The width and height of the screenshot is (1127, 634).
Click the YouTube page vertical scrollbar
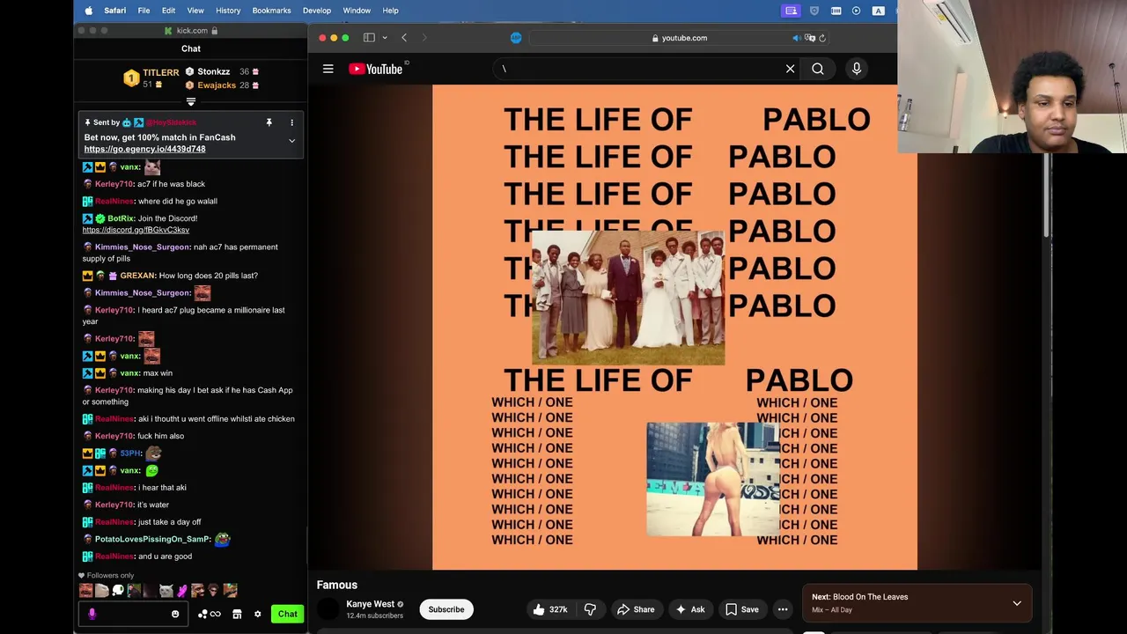pos(1047,196)
